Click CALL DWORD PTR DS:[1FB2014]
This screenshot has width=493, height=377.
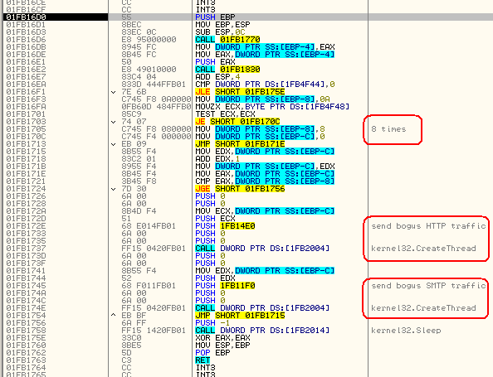[262, 331]
